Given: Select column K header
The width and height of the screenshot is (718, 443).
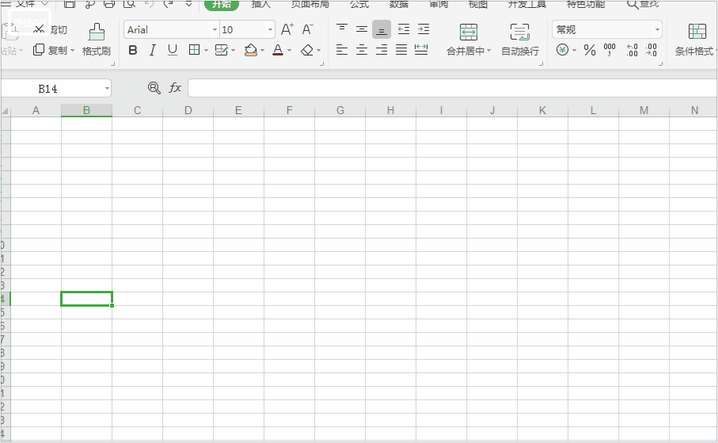Looking at the screenshot, I should point(542,110).
